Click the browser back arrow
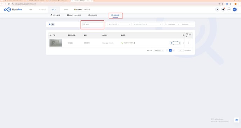 [2, 4]
